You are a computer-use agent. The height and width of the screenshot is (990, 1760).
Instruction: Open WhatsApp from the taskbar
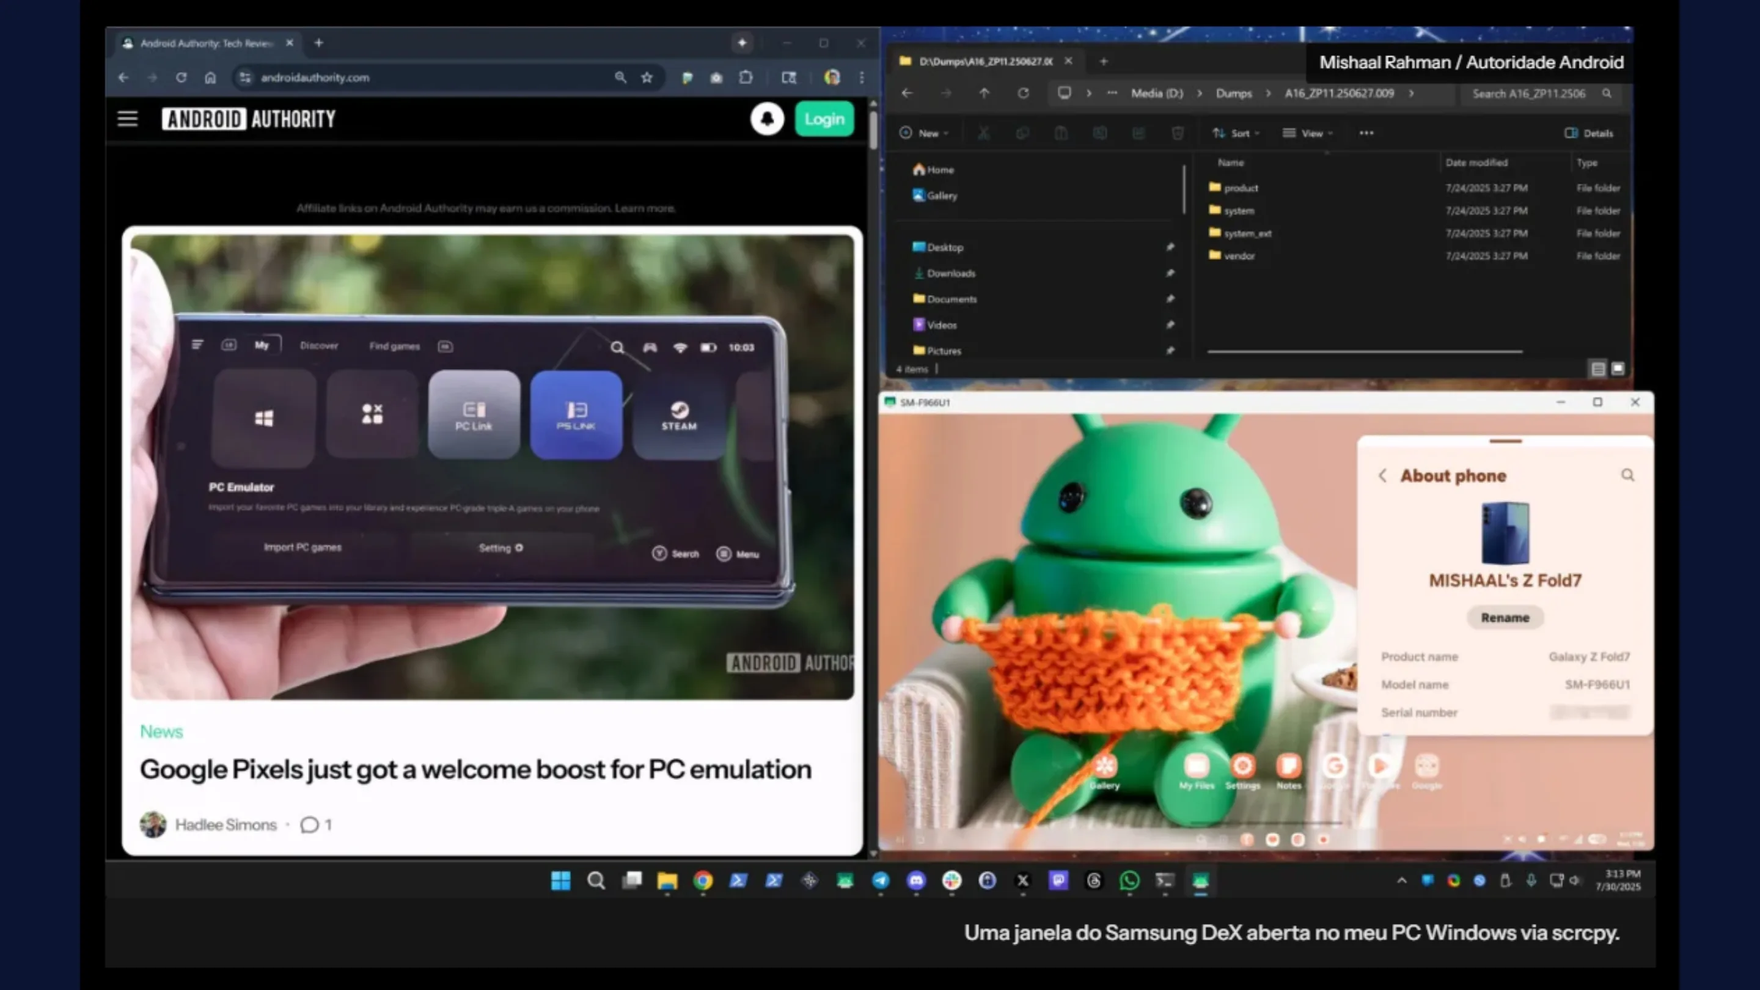1129,881
